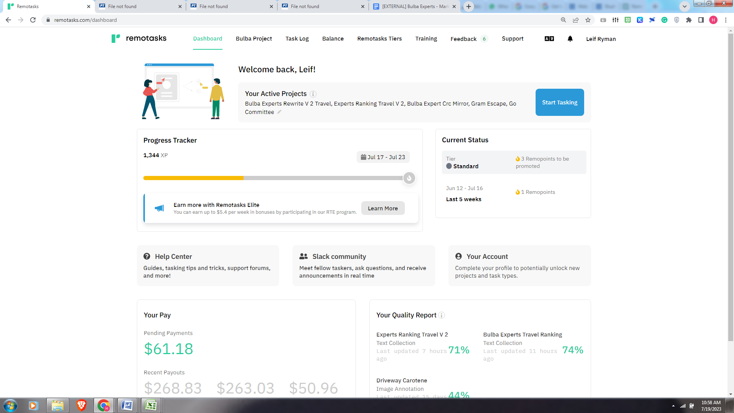Open the browser extensions puzzle icon
This screenshot has height=413, width=734.
(689, 20)
